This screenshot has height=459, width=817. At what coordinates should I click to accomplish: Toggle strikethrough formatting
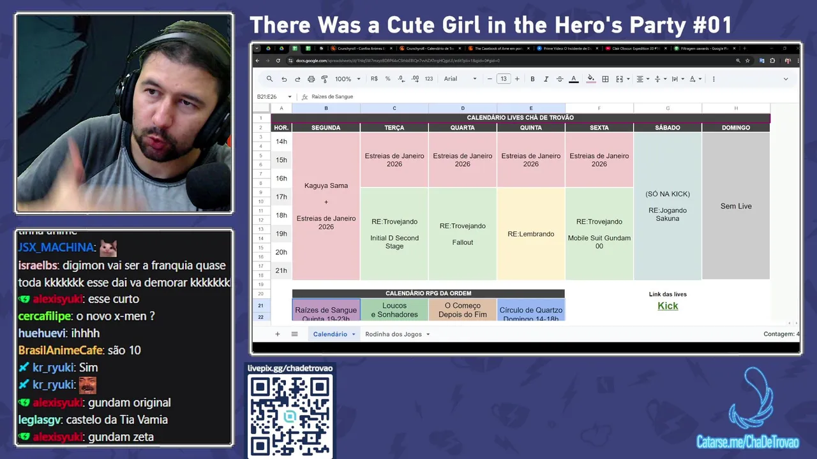tap(560, 79)
